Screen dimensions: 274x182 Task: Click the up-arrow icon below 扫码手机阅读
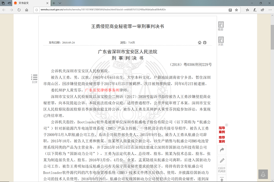(x=222, y=179)
